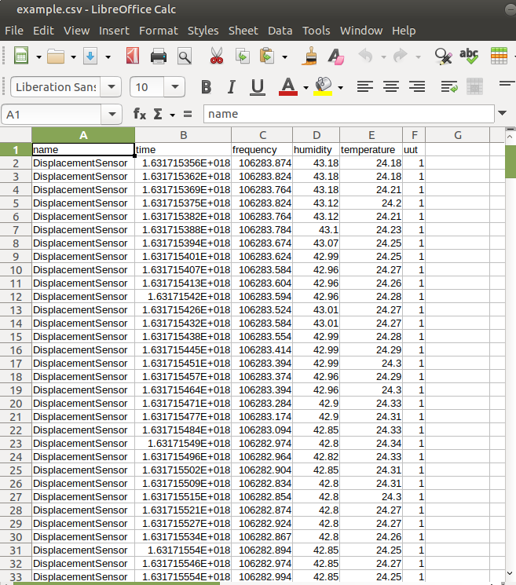This screenshot has height=585, width=516.
Task: Select column E header
Action: [x=371, y=135]
